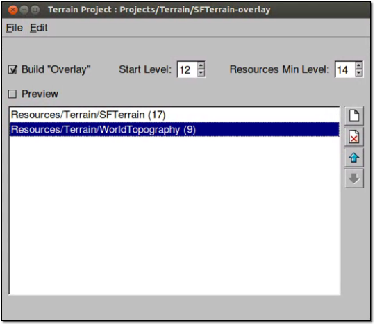The width and height of the screenshot is (375, 325).
Task: Decrease Resources Min Level with the down arrow
Action: pos(359,73)
